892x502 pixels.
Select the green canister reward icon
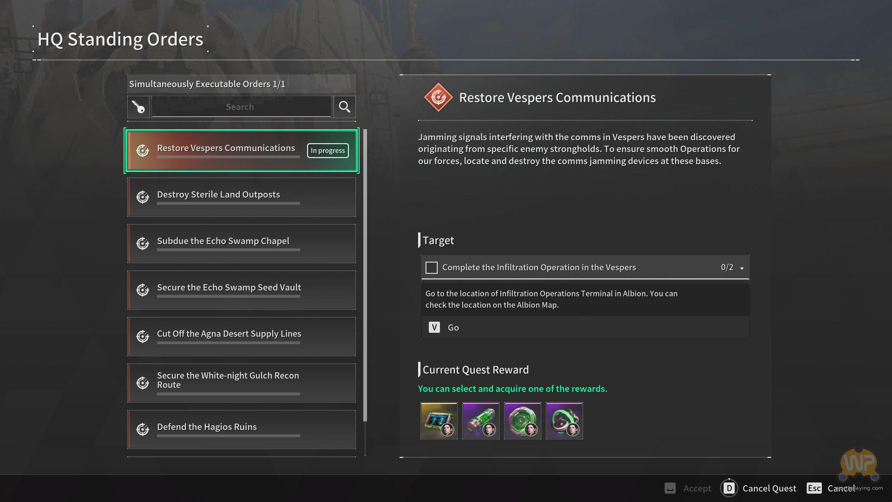point(480,421)
